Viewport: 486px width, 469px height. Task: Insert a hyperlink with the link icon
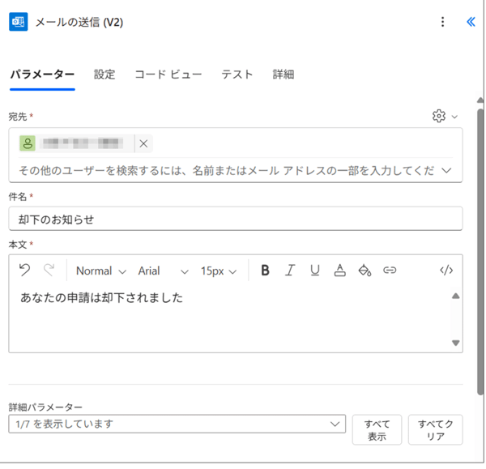[x=390, y=271]
